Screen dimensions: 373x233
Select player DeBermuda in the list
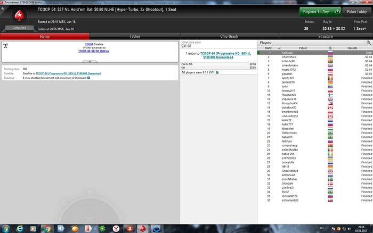[315, 133]
